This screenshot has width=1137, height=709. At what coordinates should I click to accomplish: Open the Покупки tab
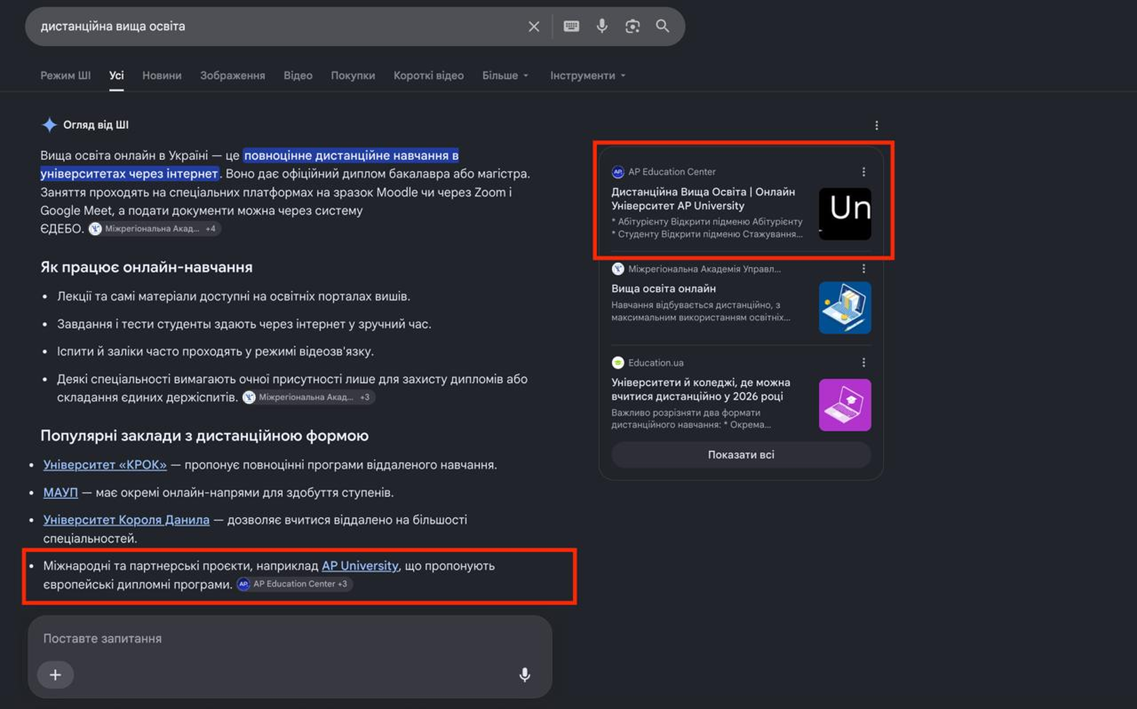(353, 76)
